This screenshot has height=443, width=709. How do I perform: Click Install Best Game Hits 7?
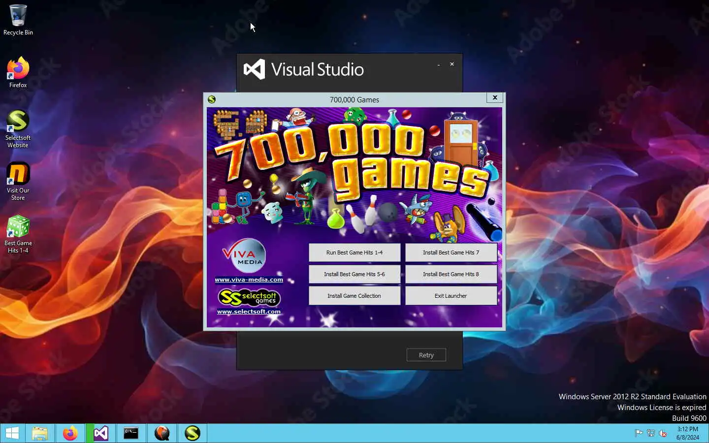451,253
